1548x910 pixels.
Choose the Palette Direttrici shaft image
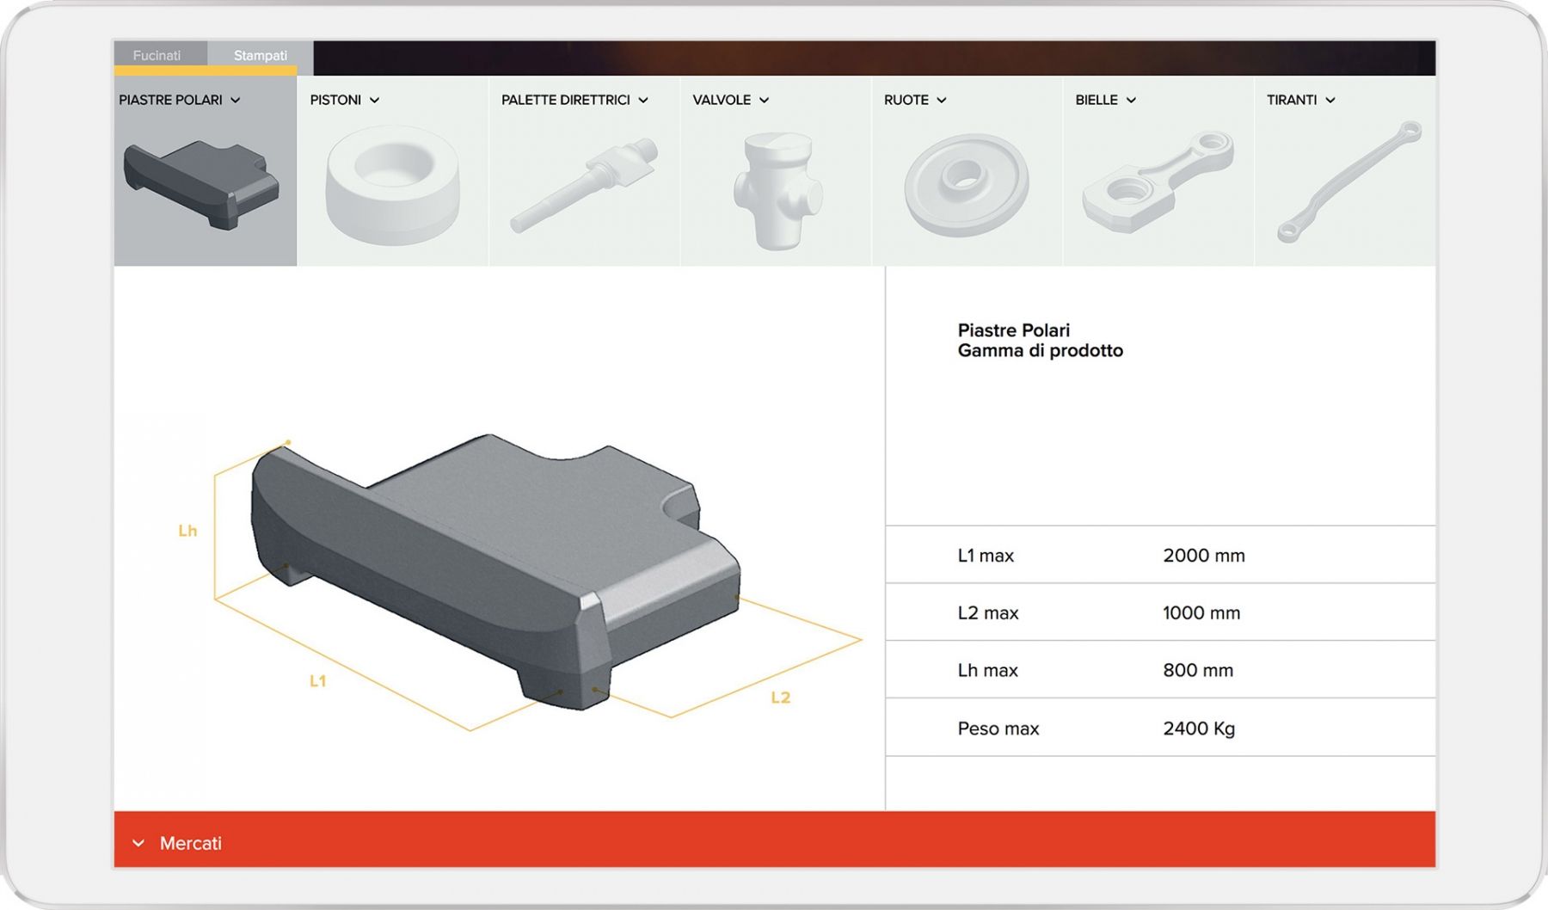[584, 185]
